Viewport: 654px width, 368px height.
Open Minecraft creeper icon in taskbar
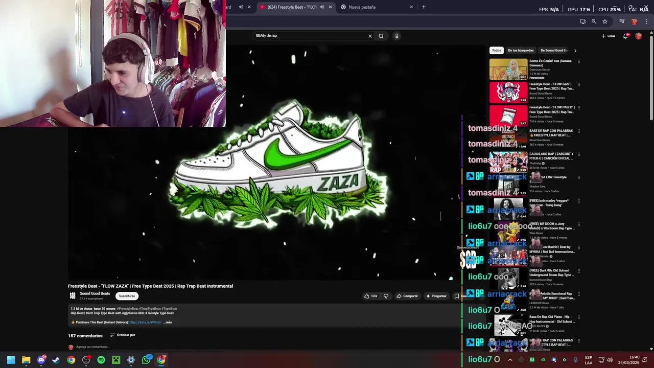pyautogui.click(x=116, y=360)
